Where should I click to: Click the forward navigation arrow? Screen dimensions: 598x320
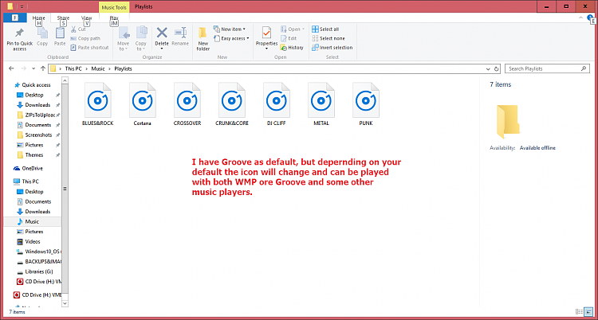click(x=24, y=69)
